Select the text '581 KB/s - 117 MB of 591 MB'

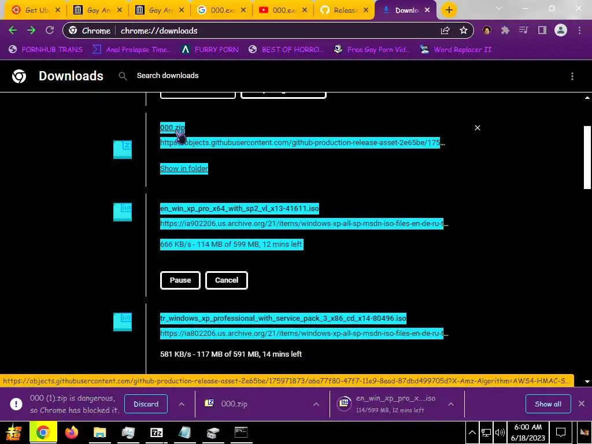coord(209,354)
